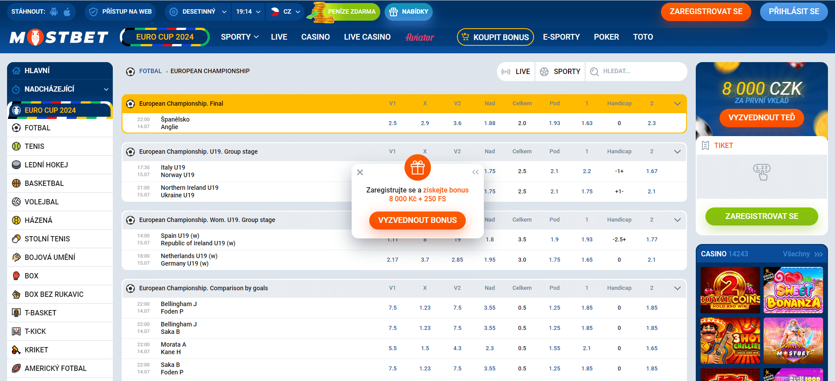Screen dimensions: 835x381
Task: Click Přihlásit se login button
Action: point(794,11)
